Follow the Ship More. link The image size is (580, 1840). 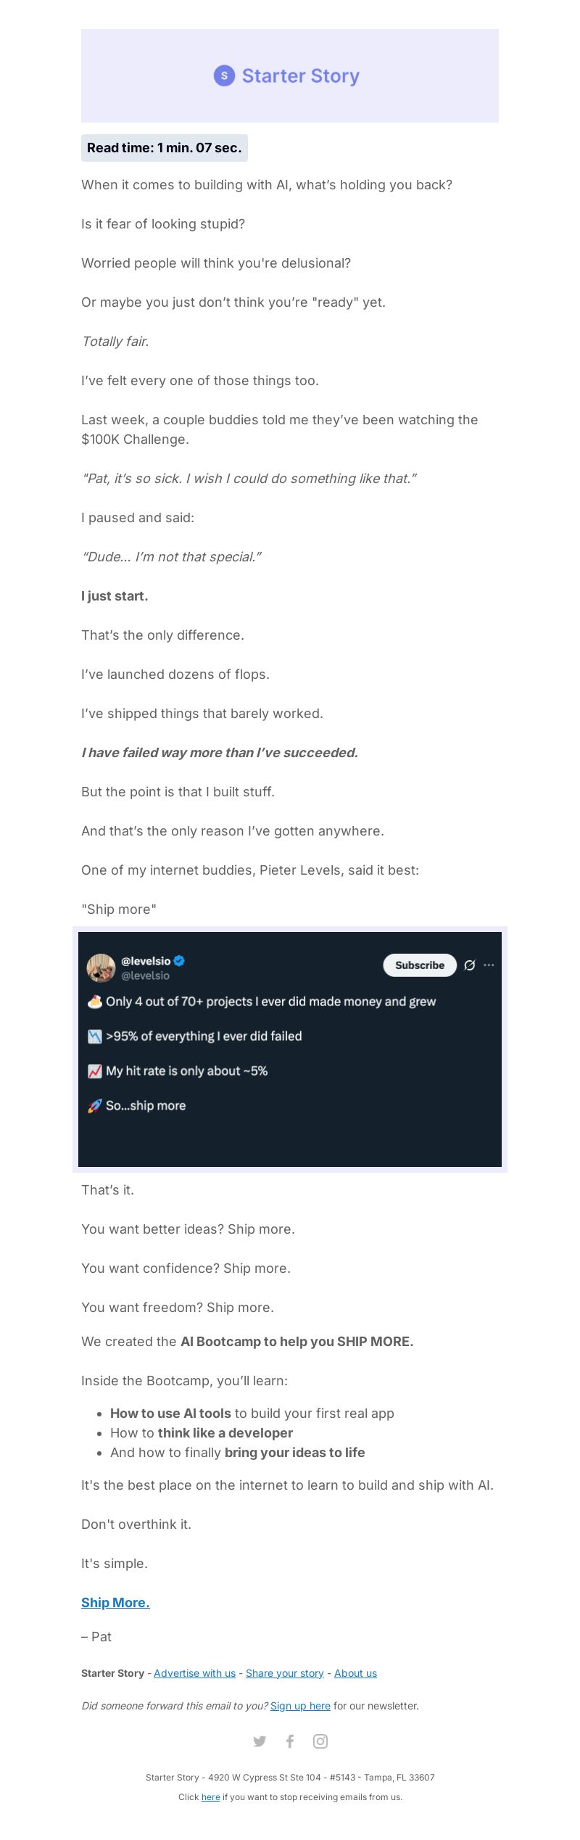point(115,1603)
